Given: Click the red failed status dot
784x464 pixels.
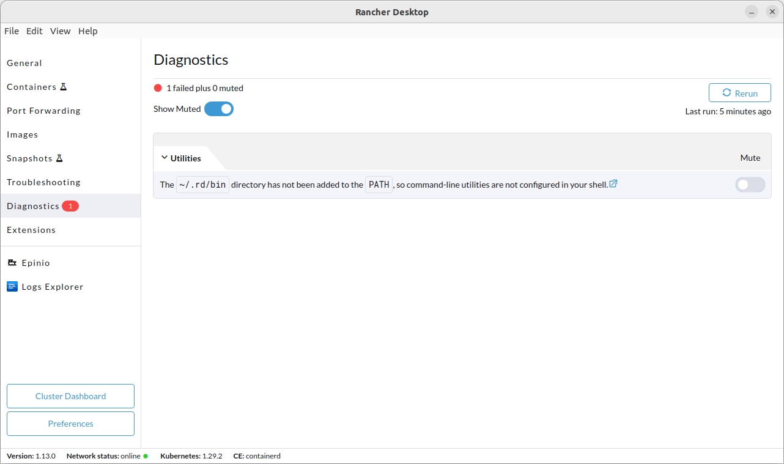Looking at the screenshot, I should [158, 88].
